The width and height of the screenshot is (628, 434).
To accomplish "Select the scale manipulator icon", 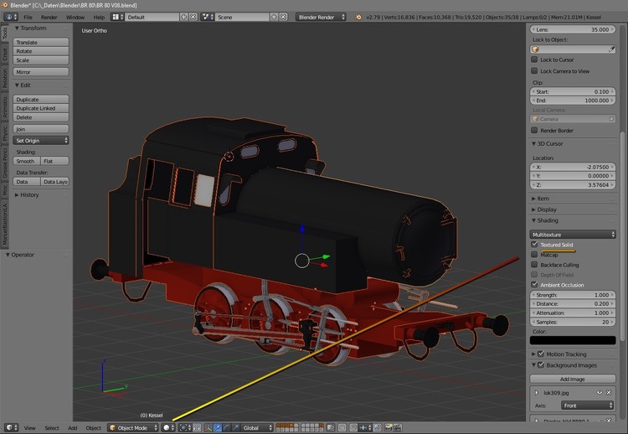I will (235, 427).
